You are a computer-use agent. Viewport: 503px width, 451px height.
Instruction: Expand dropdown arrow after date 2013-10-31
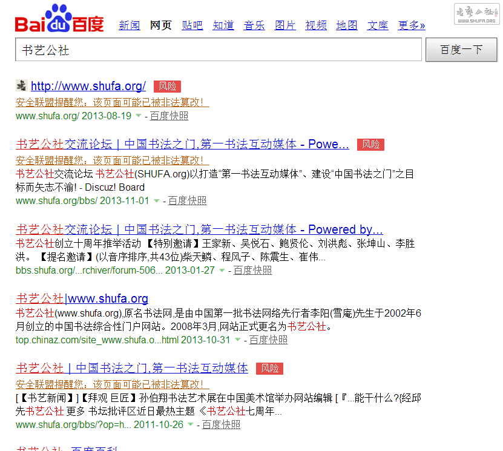click(x=238, y=340)
